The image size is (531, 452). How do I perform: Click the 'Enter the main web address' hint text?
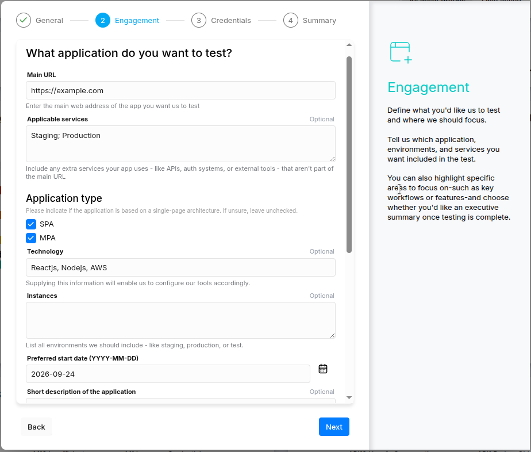pos(113,106)
